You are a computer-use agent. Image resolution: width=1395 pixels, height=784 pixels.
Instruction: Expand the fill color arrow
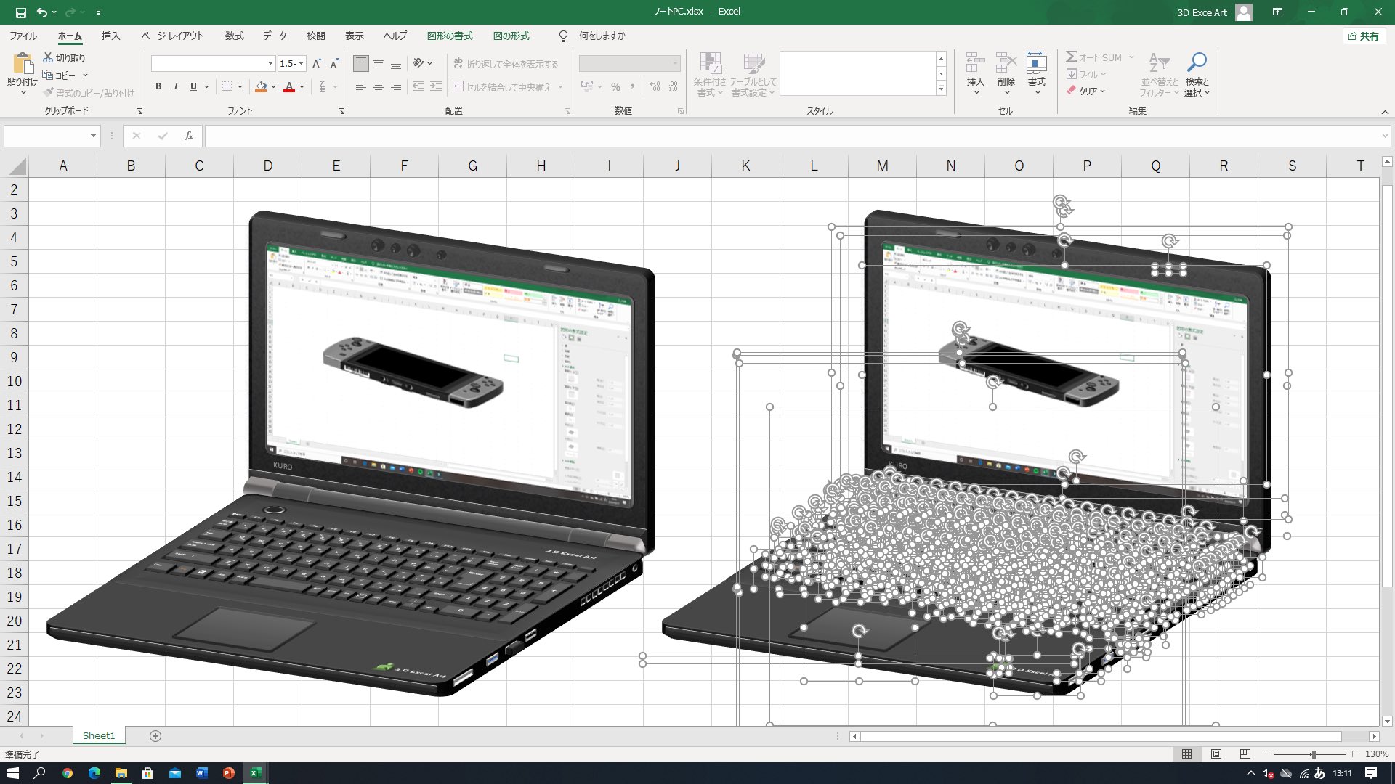(x=273, y=86)
